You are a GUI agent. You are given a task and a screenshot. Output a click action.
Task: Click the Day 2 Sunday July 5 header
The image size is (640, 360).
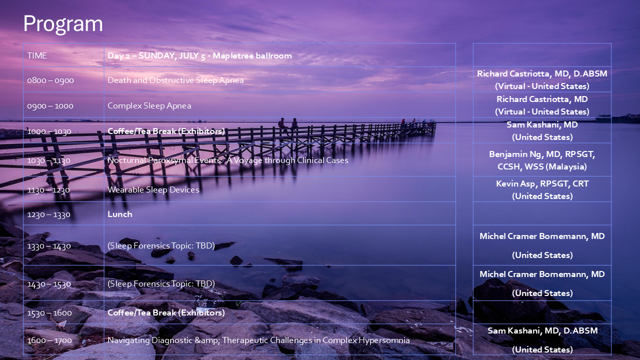click(199, 55)
